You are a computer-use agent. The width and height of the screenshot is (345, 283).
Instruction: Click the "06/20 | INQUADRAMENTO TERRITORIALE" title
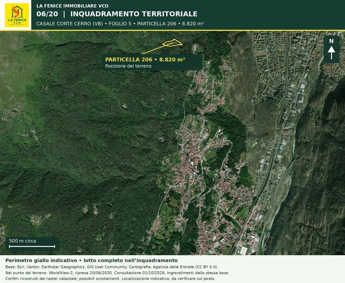point(117,14)
